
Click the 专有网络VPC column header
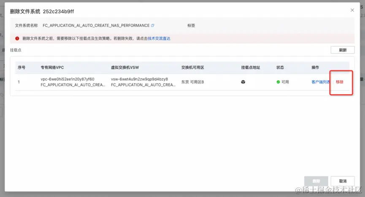click(x=52, y=67)
